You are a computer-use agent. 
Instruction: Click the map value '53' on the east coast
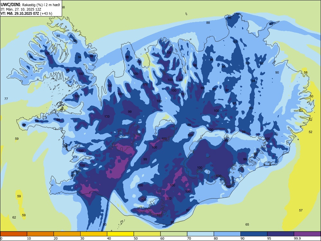coord(301,111)
